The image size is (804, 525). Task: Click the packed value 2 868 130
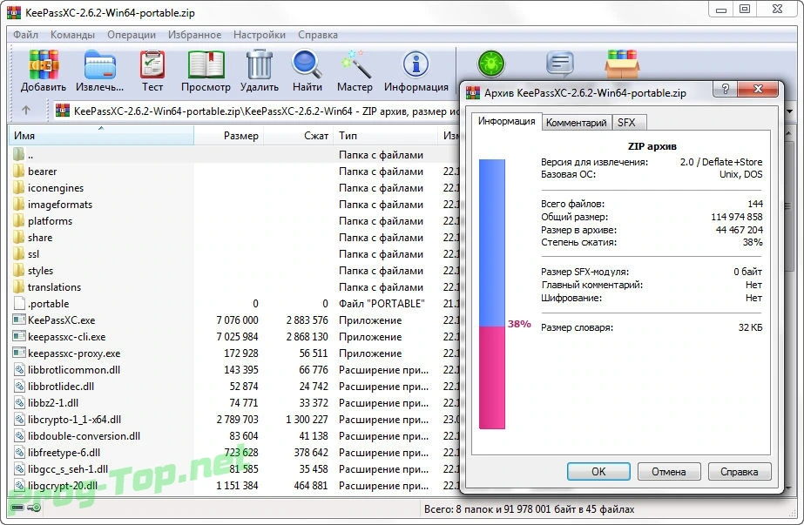click(x=307, y=336)
